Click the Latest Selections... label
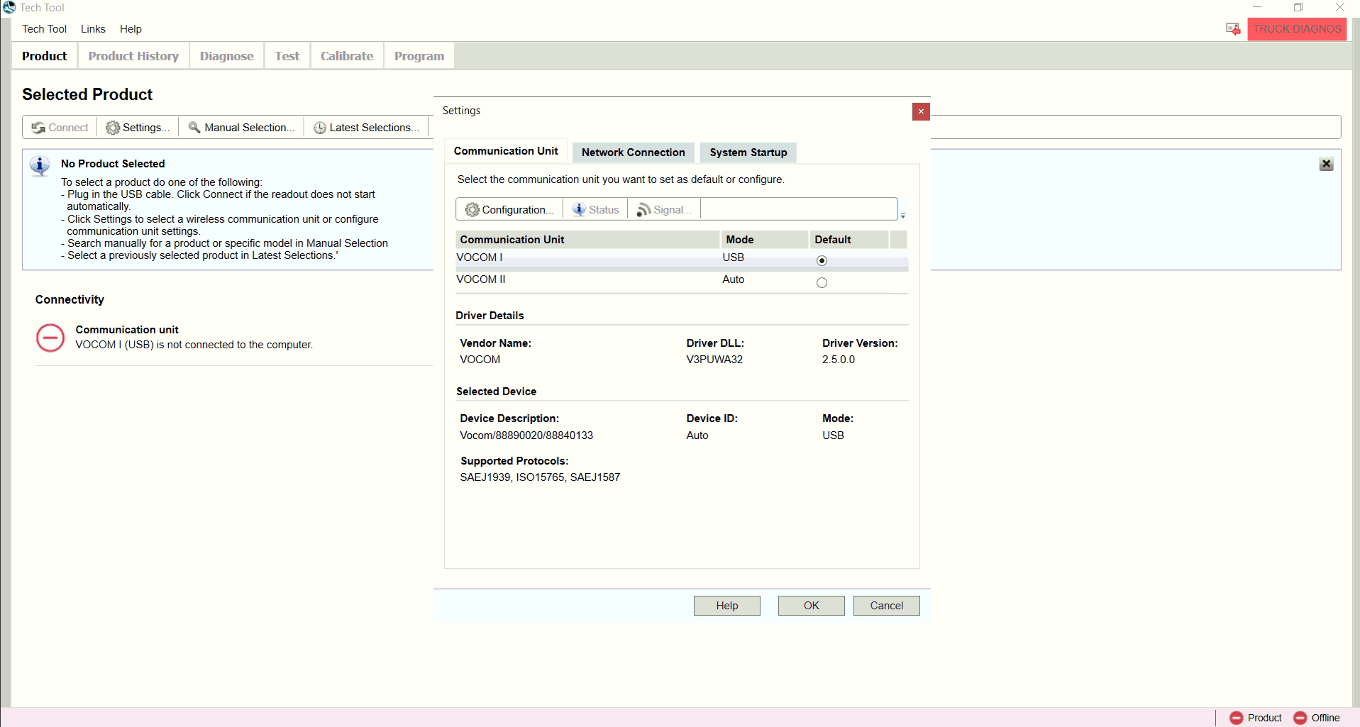The height and width of the screenshot is (727, 1360). tap(375, 128)
